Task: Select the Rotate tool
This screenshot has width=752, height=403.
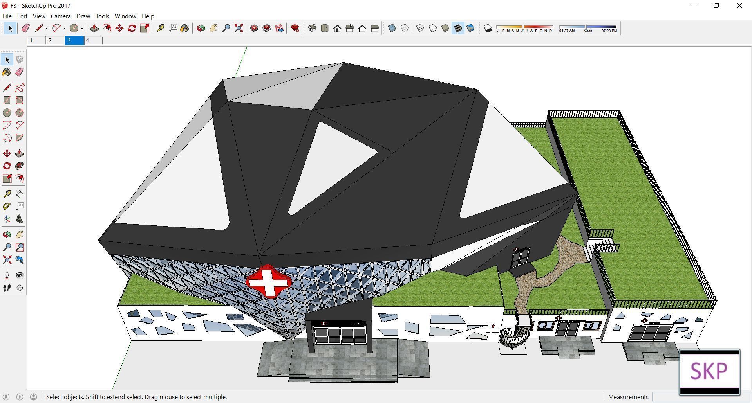Action: click(x=132, y=28)
